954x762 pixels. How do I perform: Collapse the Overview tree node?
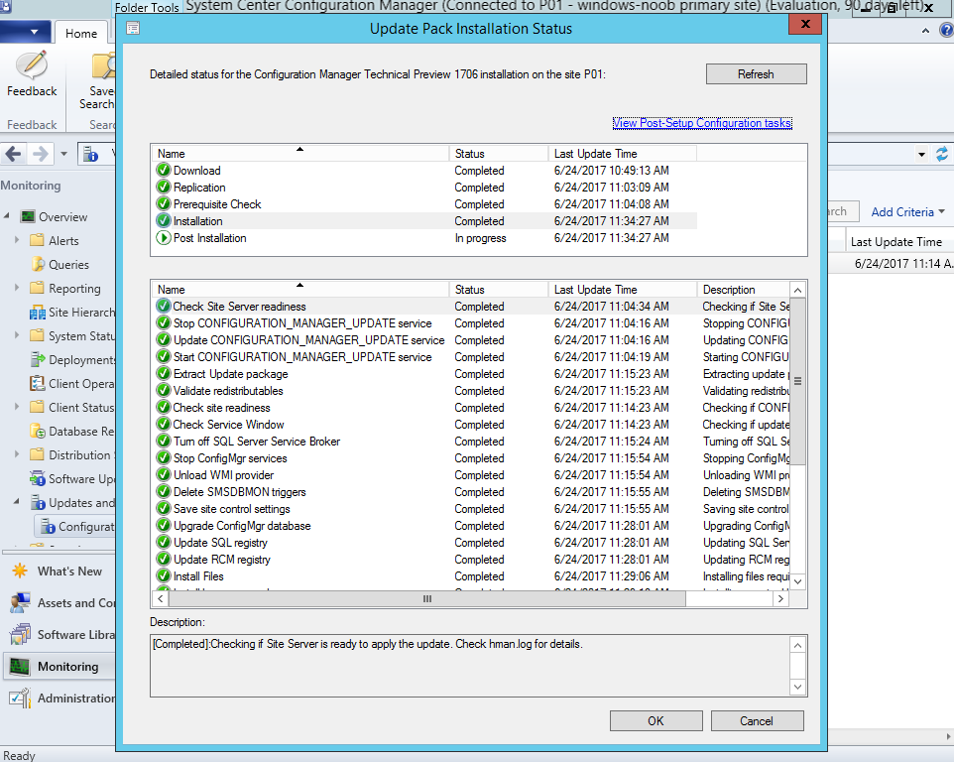(x=7, y=216)
